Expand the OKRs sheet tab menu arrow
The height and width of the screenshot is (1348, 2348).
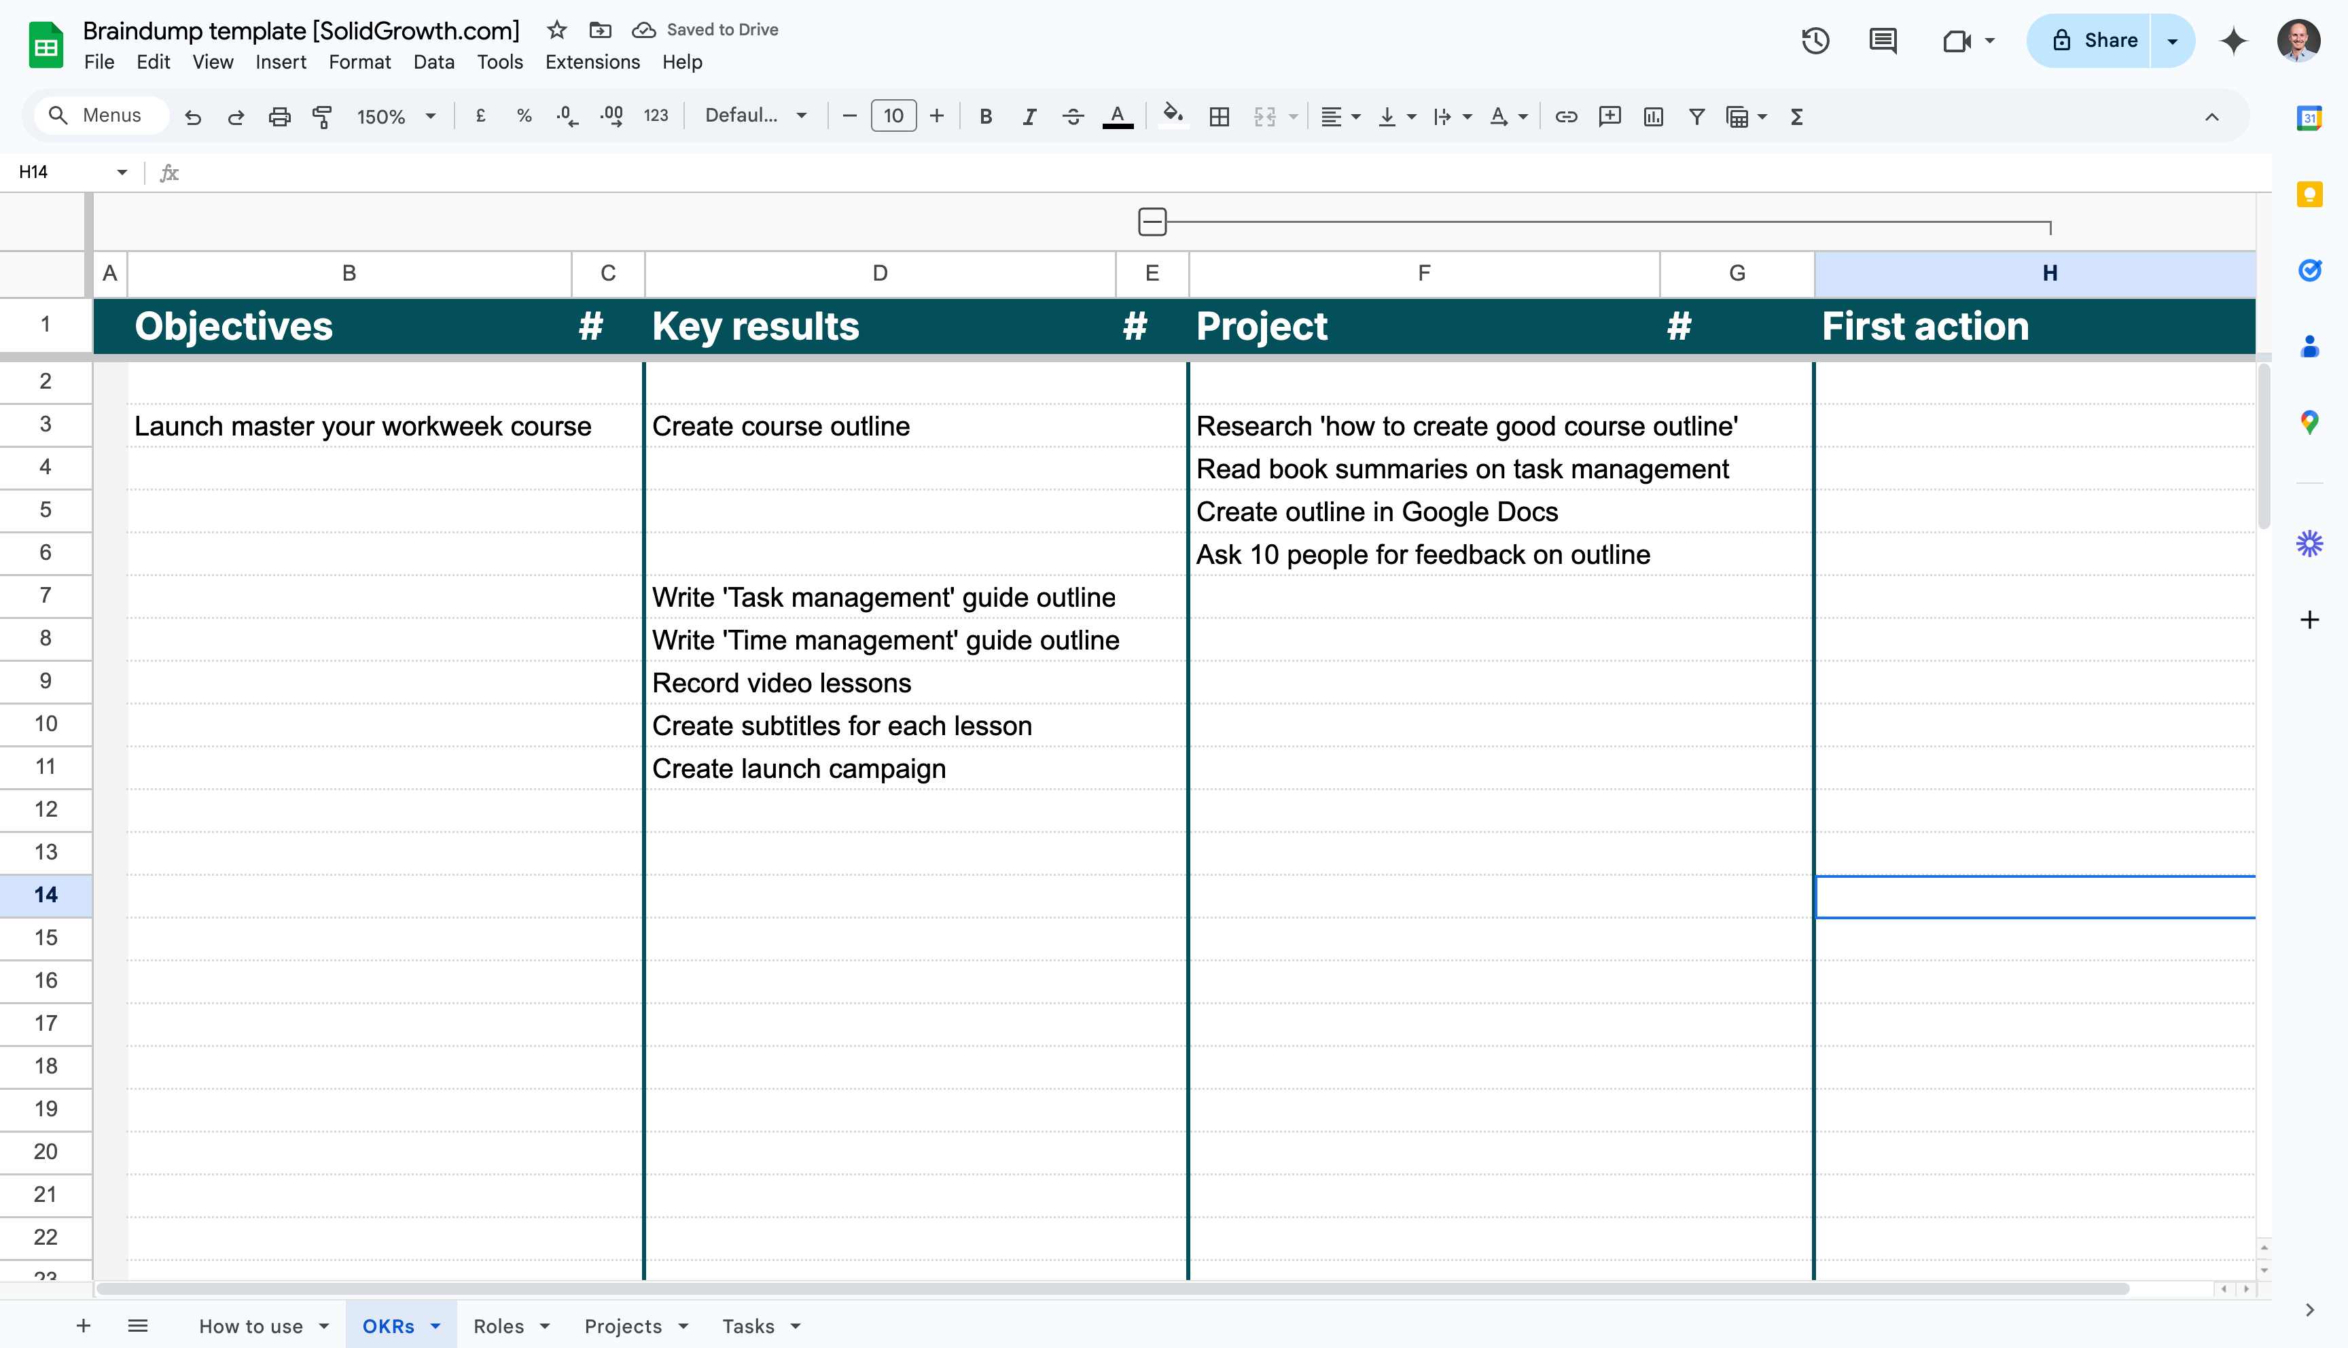(x=436, y=1326)
